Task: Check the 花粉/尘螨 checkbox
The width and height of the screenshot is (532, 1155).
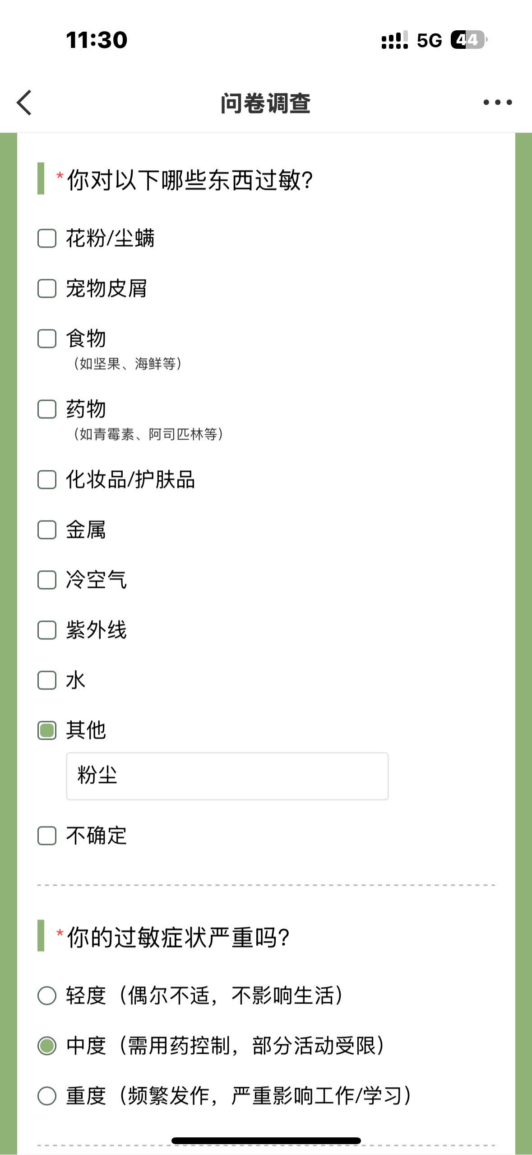Action: click(47, 238)
